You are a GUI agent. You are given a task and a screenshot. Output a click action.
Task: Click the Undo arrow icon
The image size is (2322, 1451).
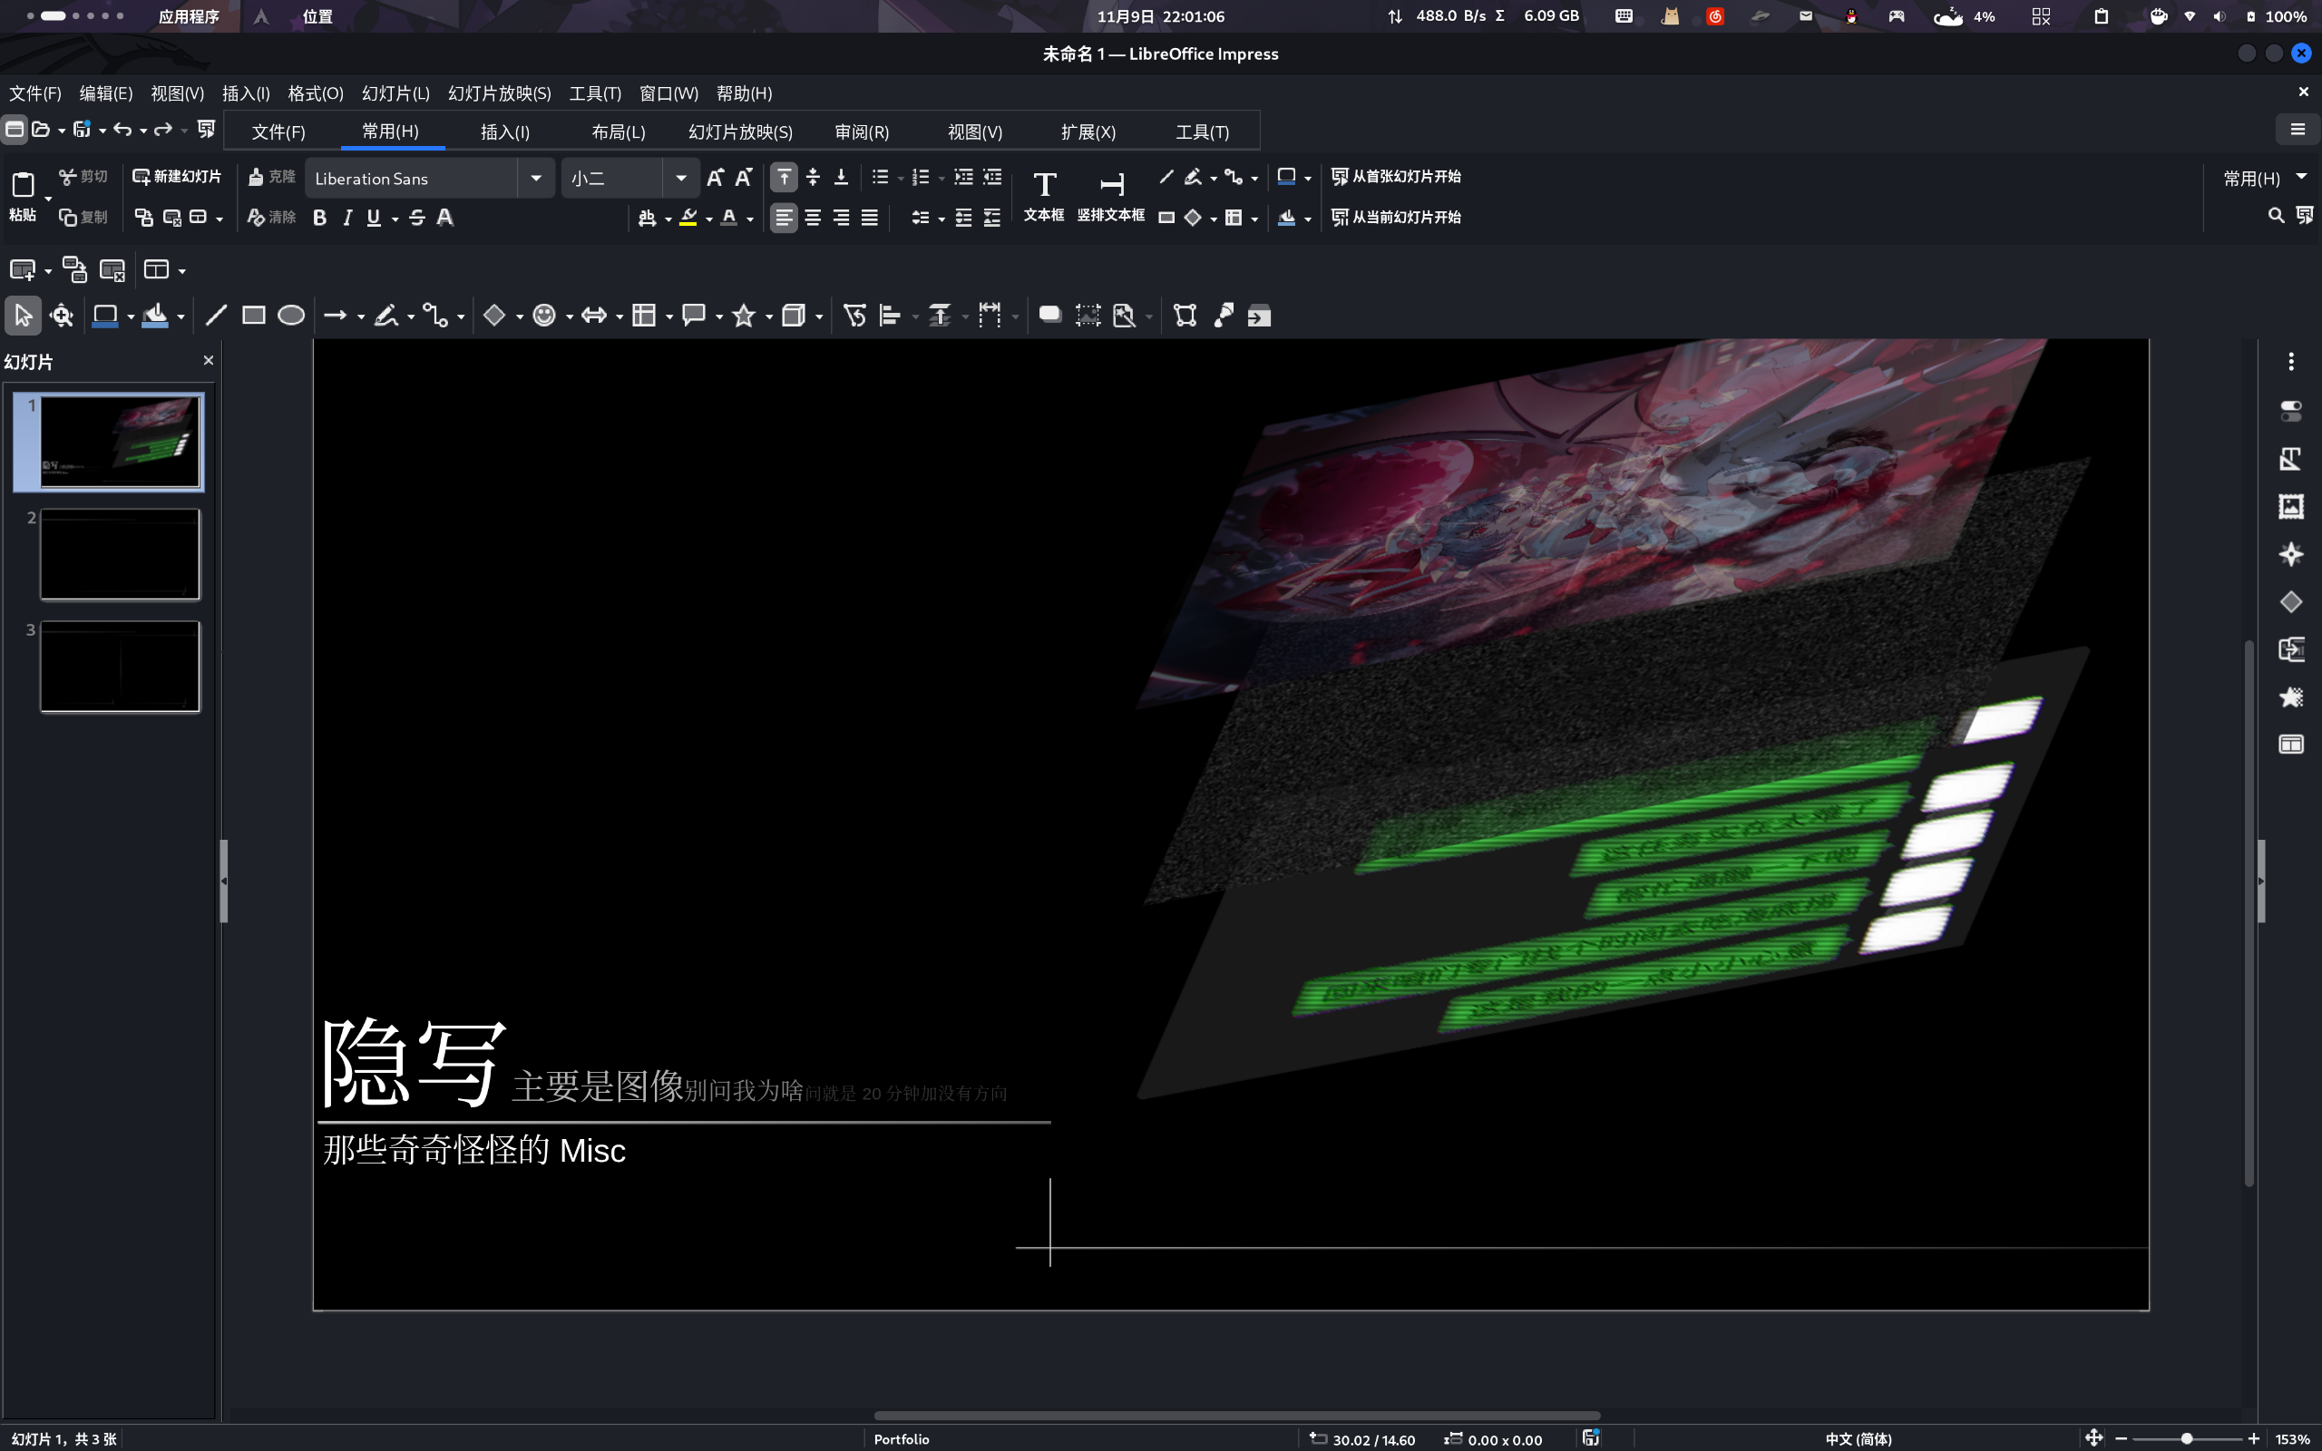pos(122,129)
